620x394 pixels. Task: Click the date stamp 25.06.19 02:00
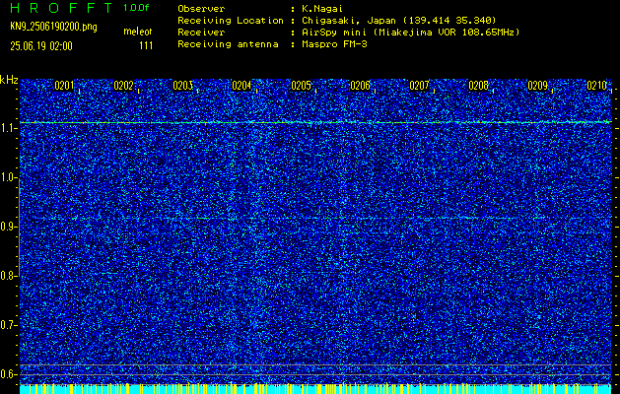tap(41, 46)
